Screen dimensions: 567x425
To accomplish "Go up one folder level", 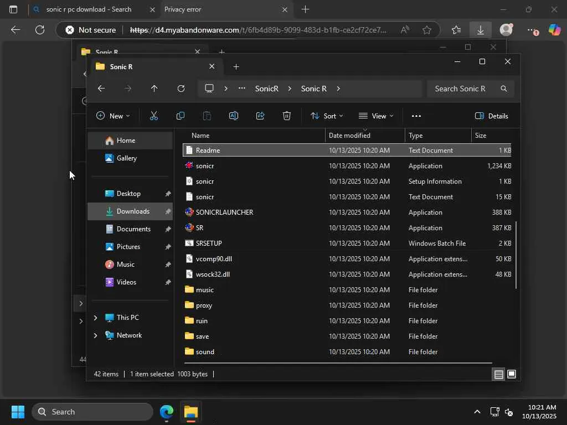I will tap(154, 89).
